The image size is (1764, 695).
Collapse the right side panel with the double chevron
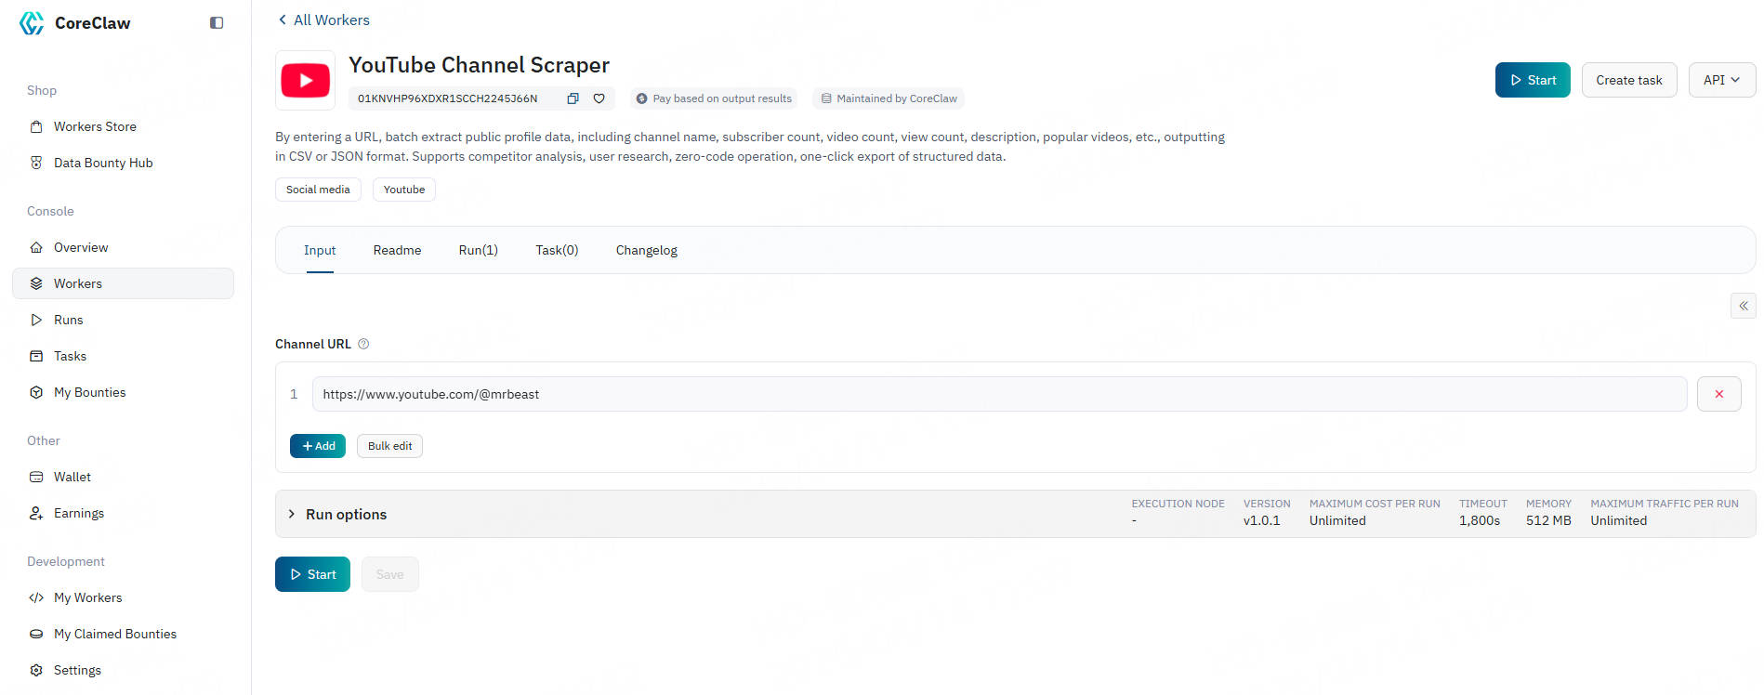tap(1743, 306)
